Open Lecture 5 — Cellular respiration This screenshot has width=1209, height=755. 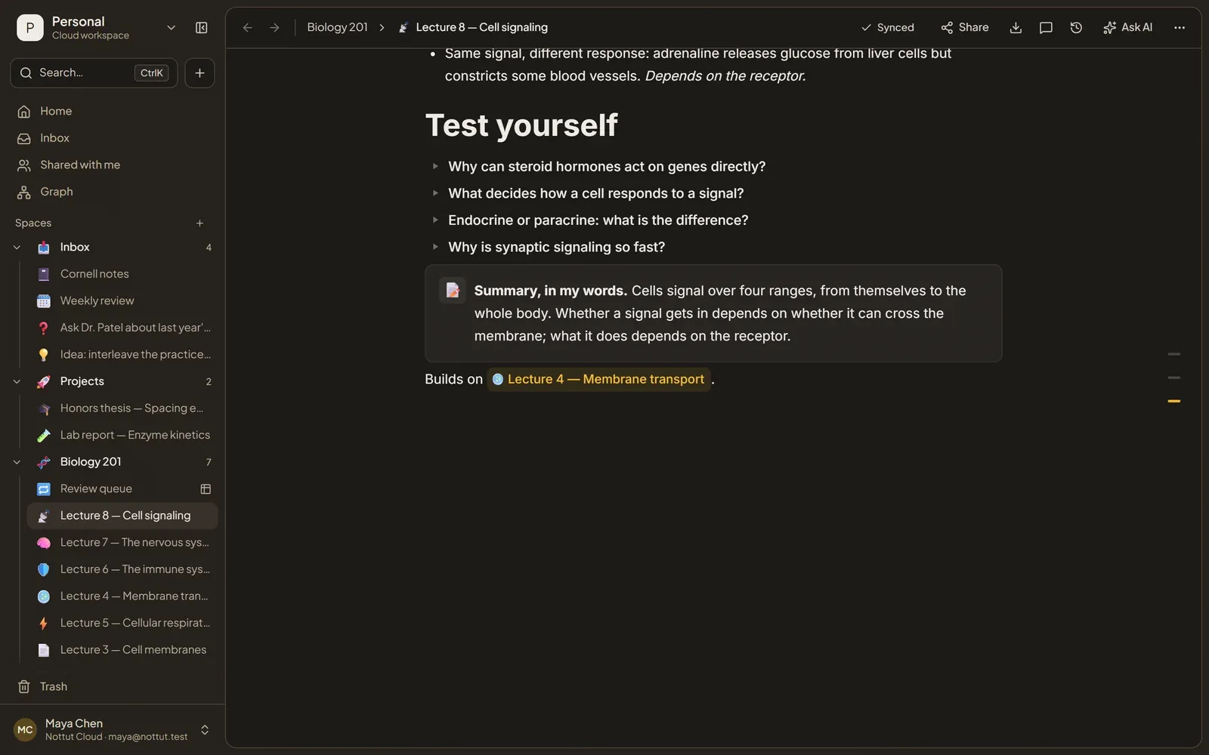click(122, 624)
